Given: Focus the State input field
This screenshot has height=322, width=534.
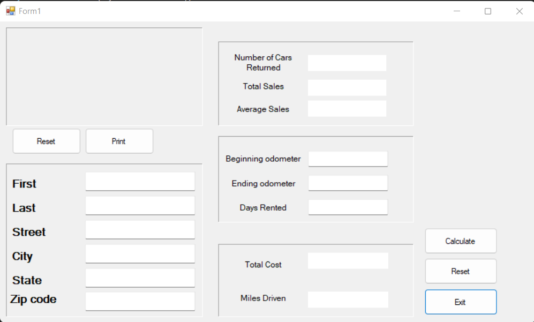Looking at the screenshot, I should click(x=140, y=278).
